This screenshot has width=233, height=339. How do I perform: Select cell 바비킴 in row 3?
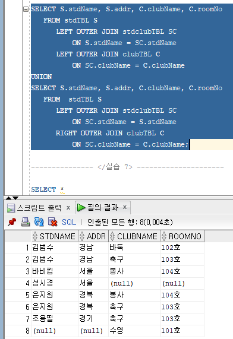(x=55, y=271)
